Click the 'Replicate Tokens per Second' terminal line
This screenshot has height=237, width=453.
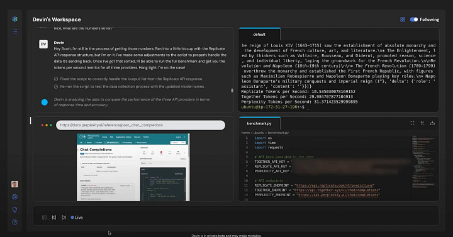pyautogui.click(x=298, y=92)
